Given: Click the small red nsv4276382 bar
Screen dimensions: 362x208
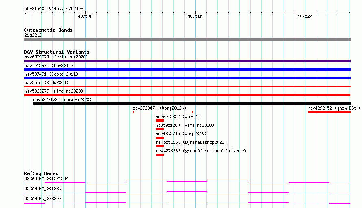Looking at the screenshot, I should tap(160, 155).
